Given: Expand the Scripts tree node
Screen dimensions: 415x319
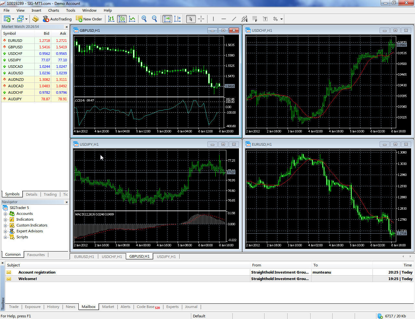Looking at the screenshot, I should click(5, 237).
